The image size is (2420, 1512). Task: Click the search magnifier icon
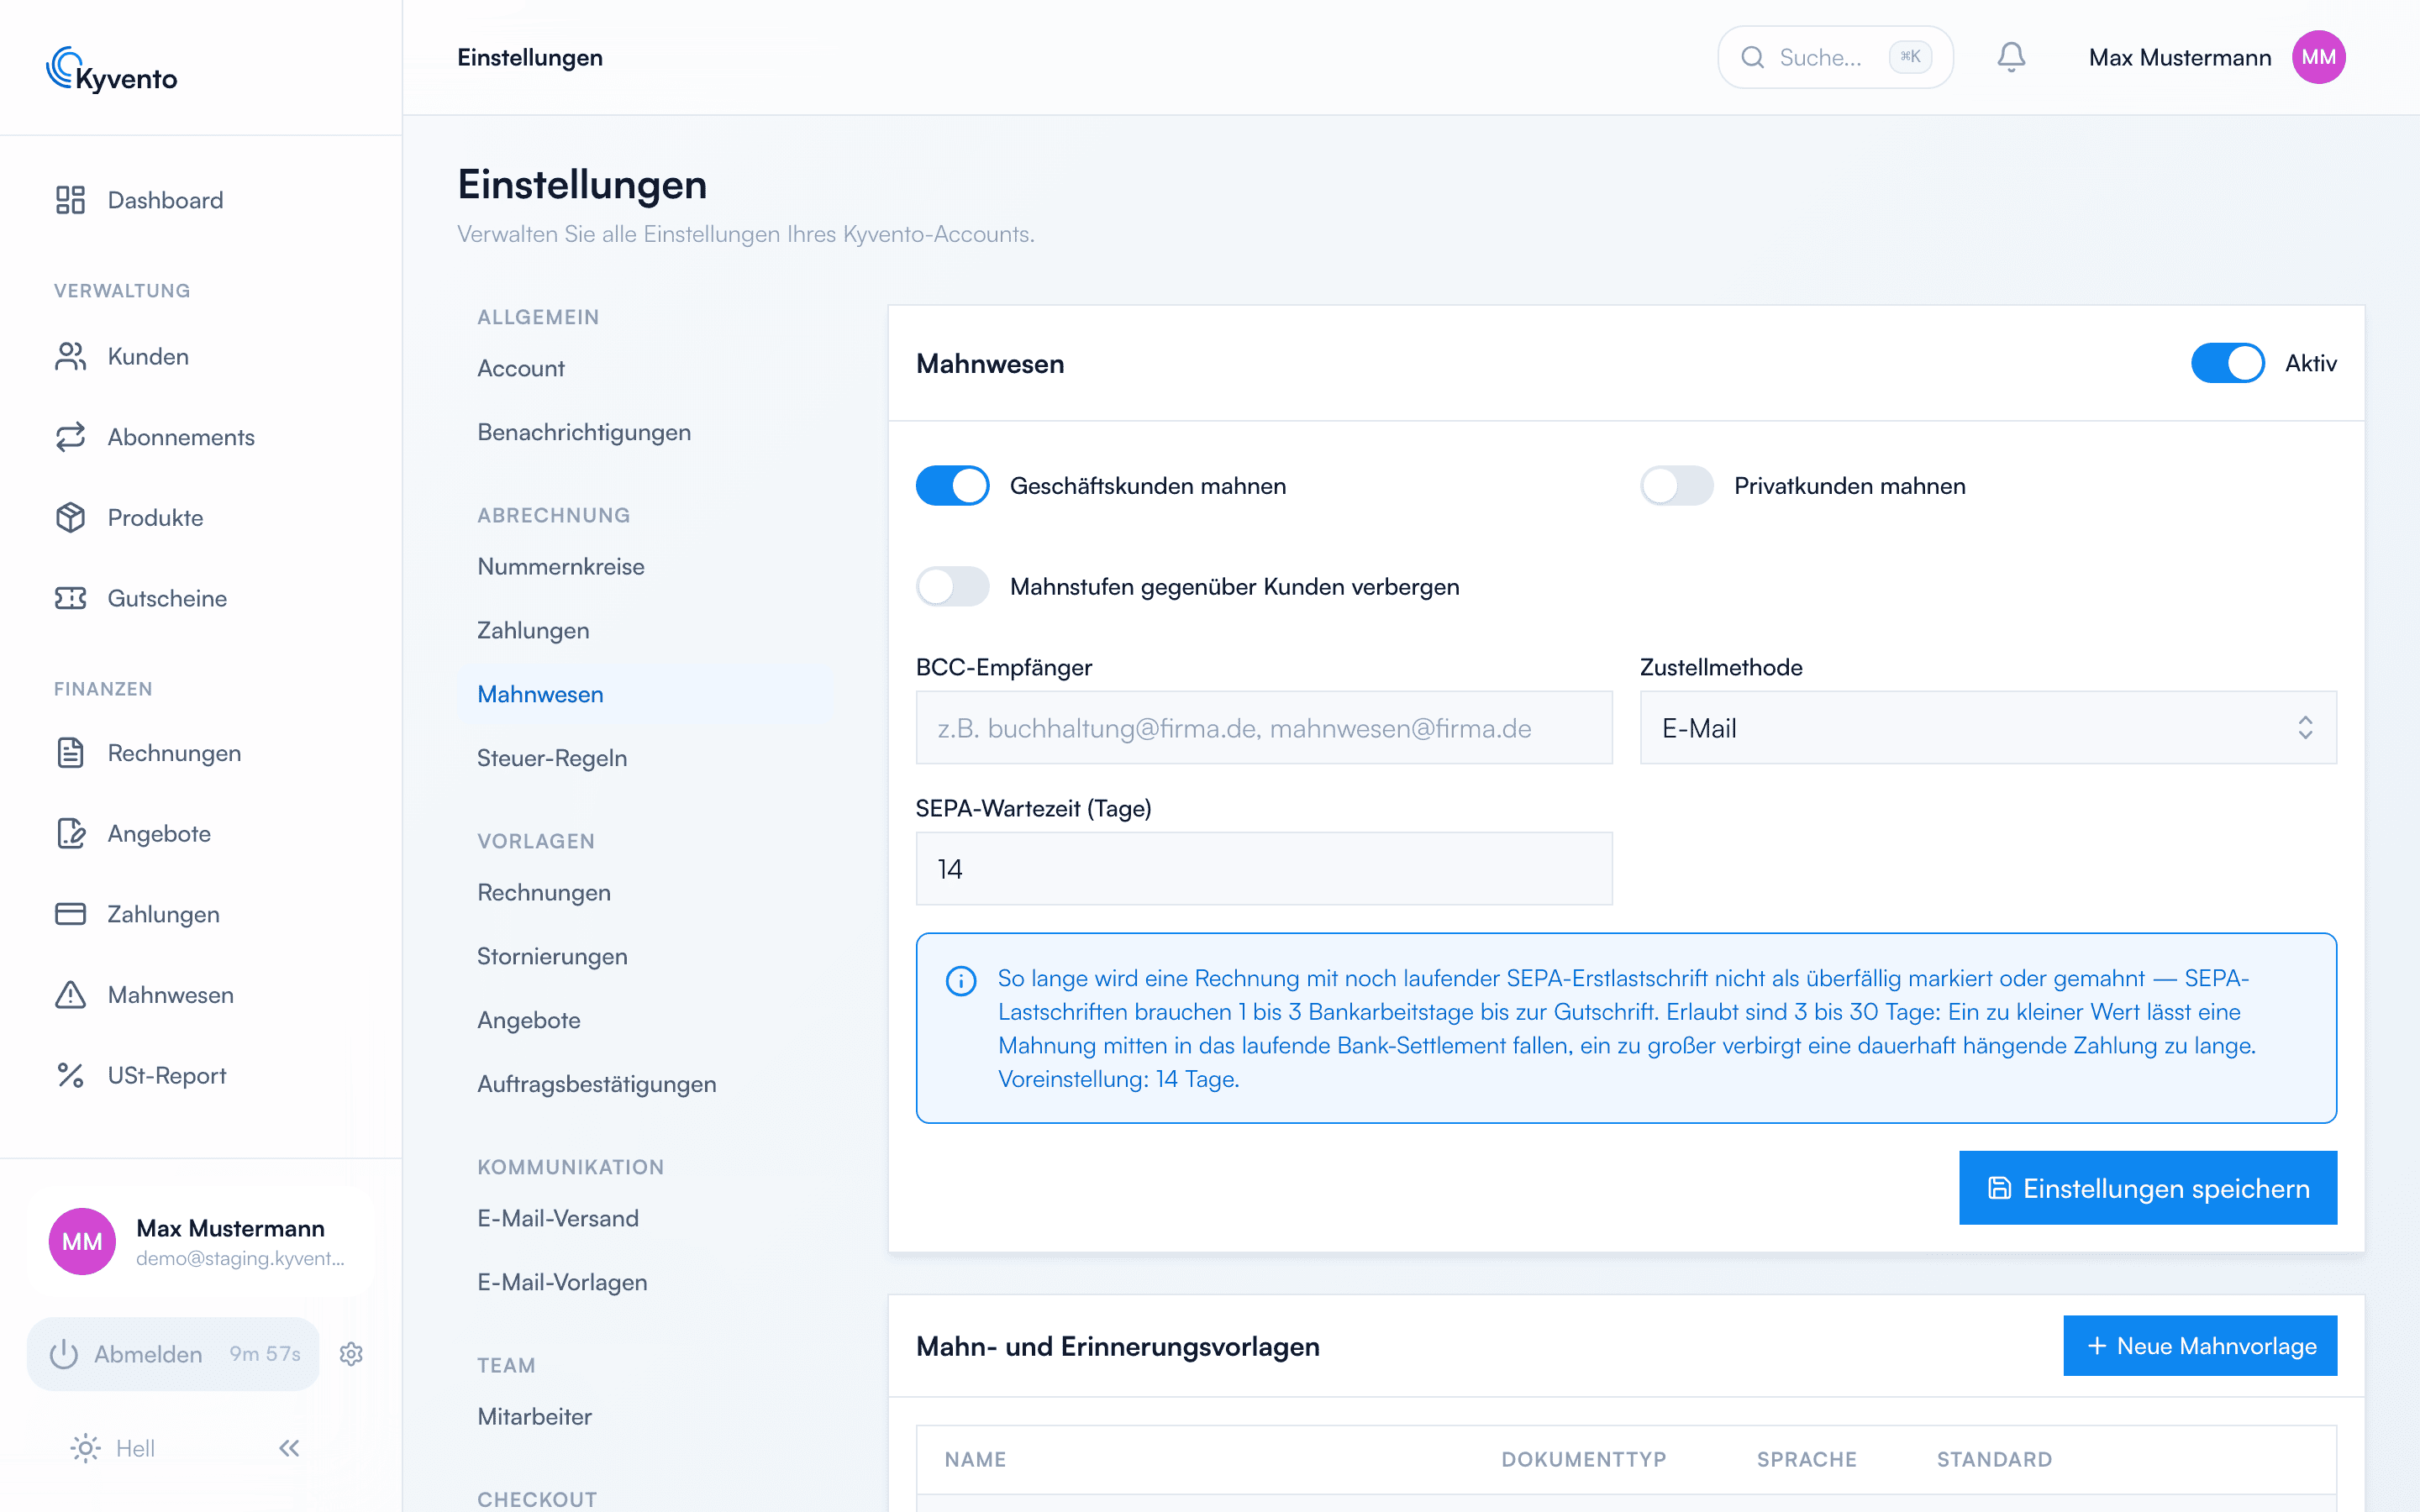(x=1752, y=57)
